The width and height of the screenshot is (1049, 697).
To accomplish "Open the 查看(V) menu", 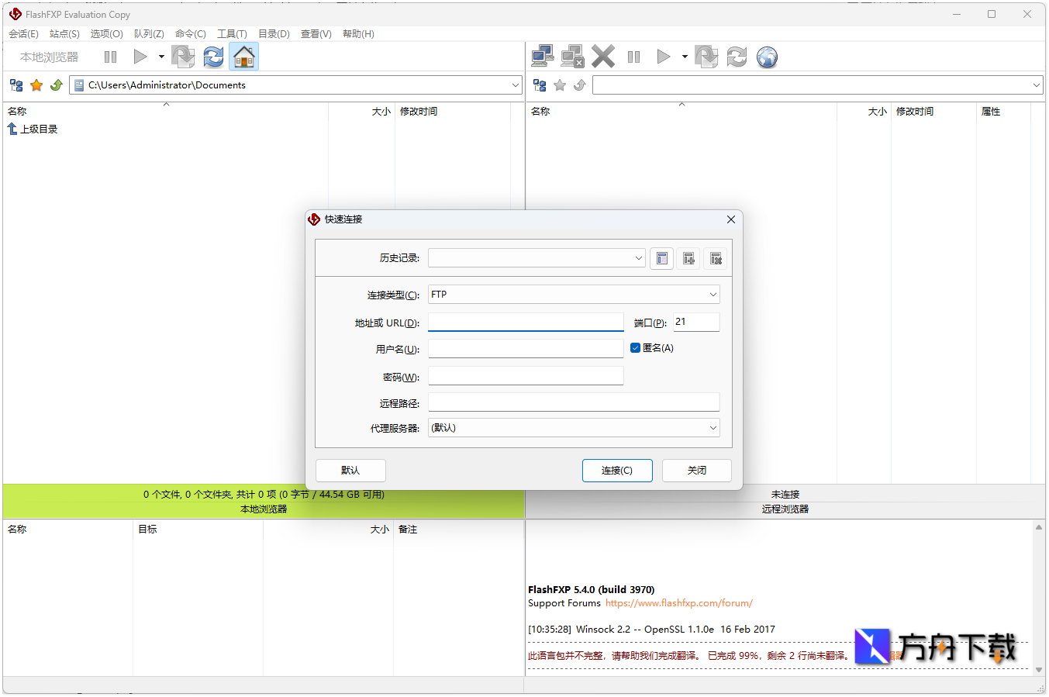I will [316, 34].
